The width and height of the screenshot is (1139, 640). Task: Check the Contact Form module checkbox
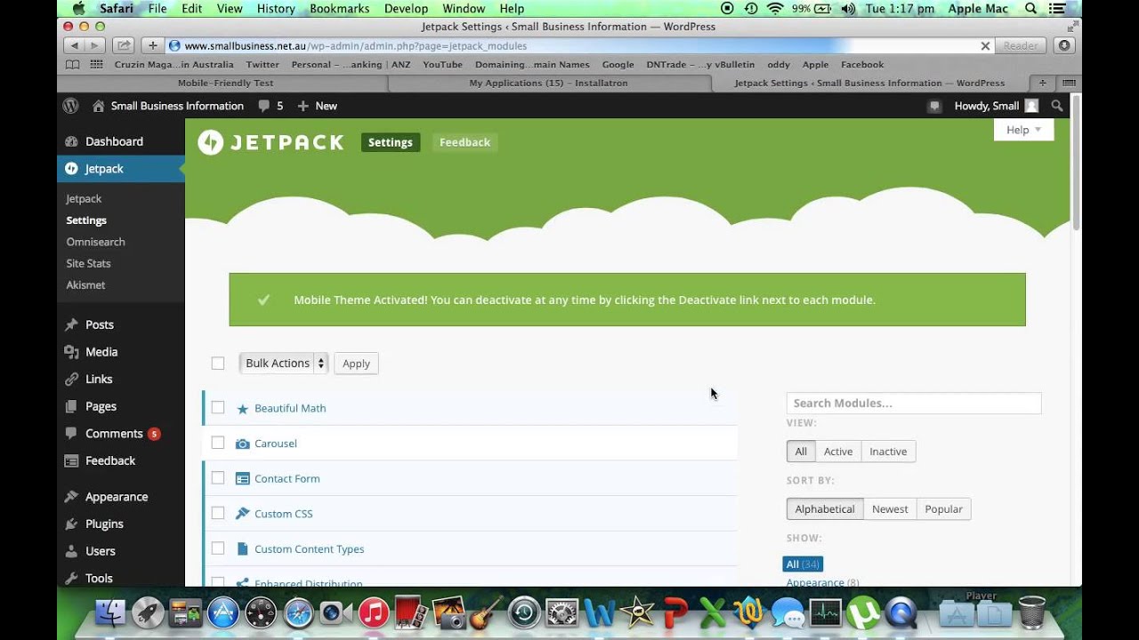pyautogui.click(x=218, y=477)
